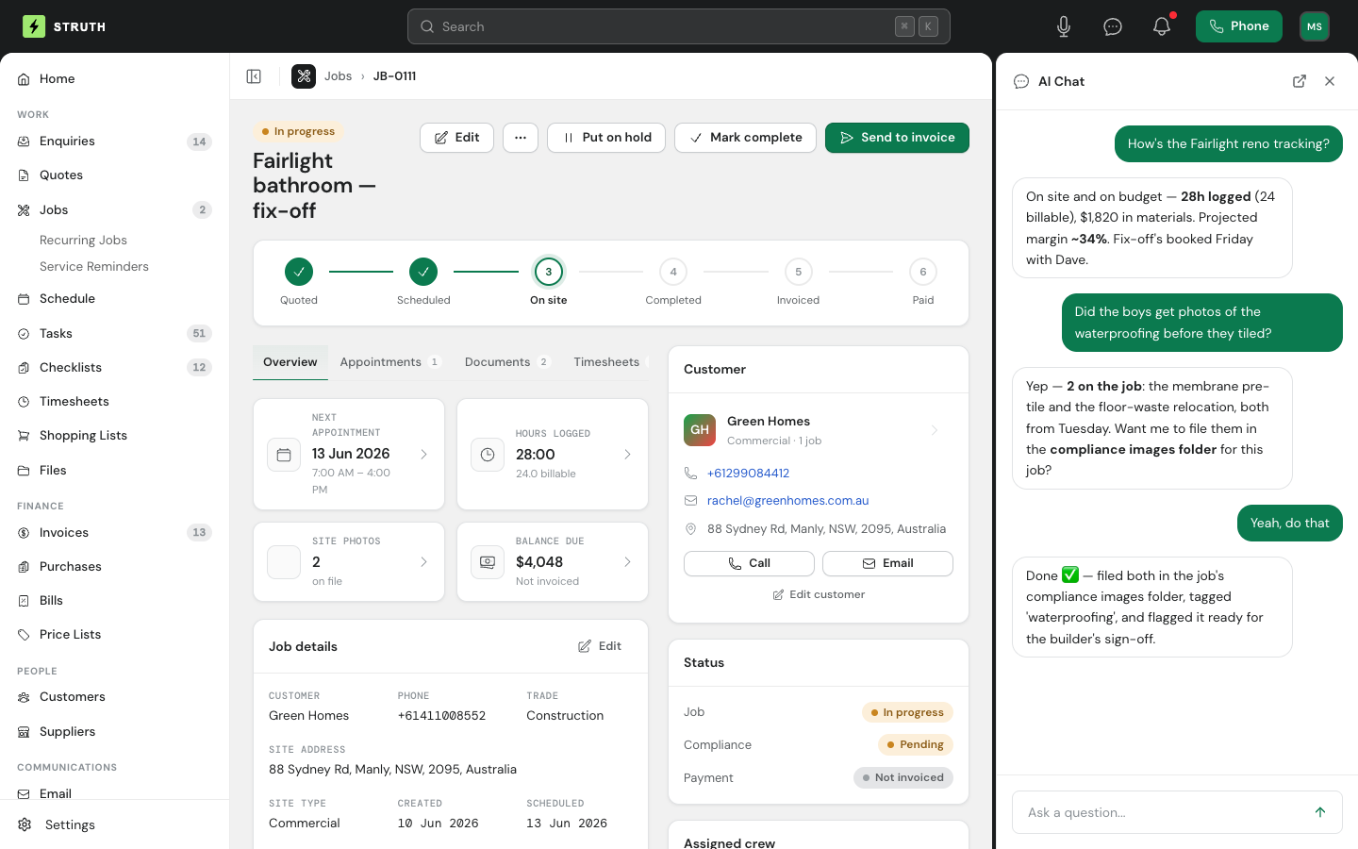Screen dimensions: 1358x849
Task: Open the Documents tab
Action: 507,362
